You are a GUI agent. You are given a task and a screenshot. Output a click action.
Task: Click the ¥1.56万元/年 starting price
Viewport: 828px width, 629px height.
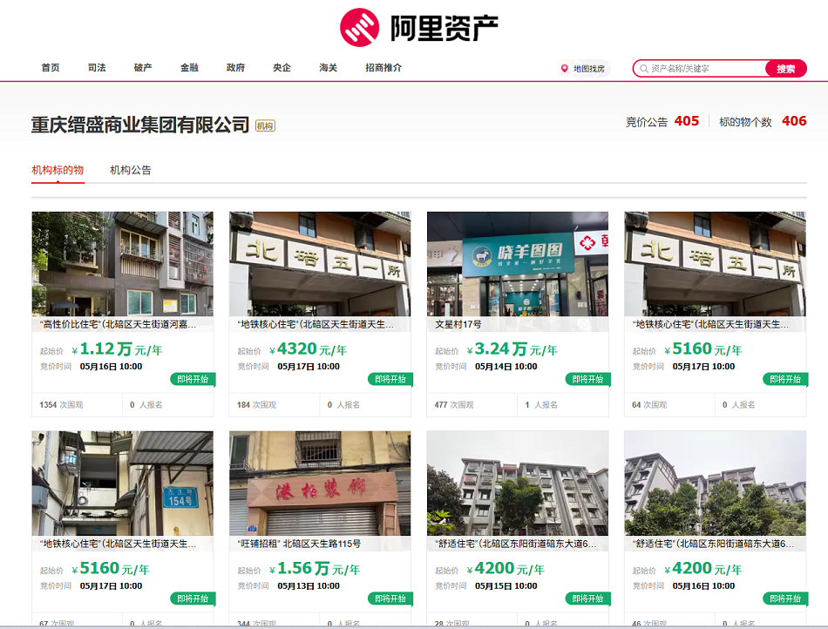pyautogui.click(x=315, y=568)
